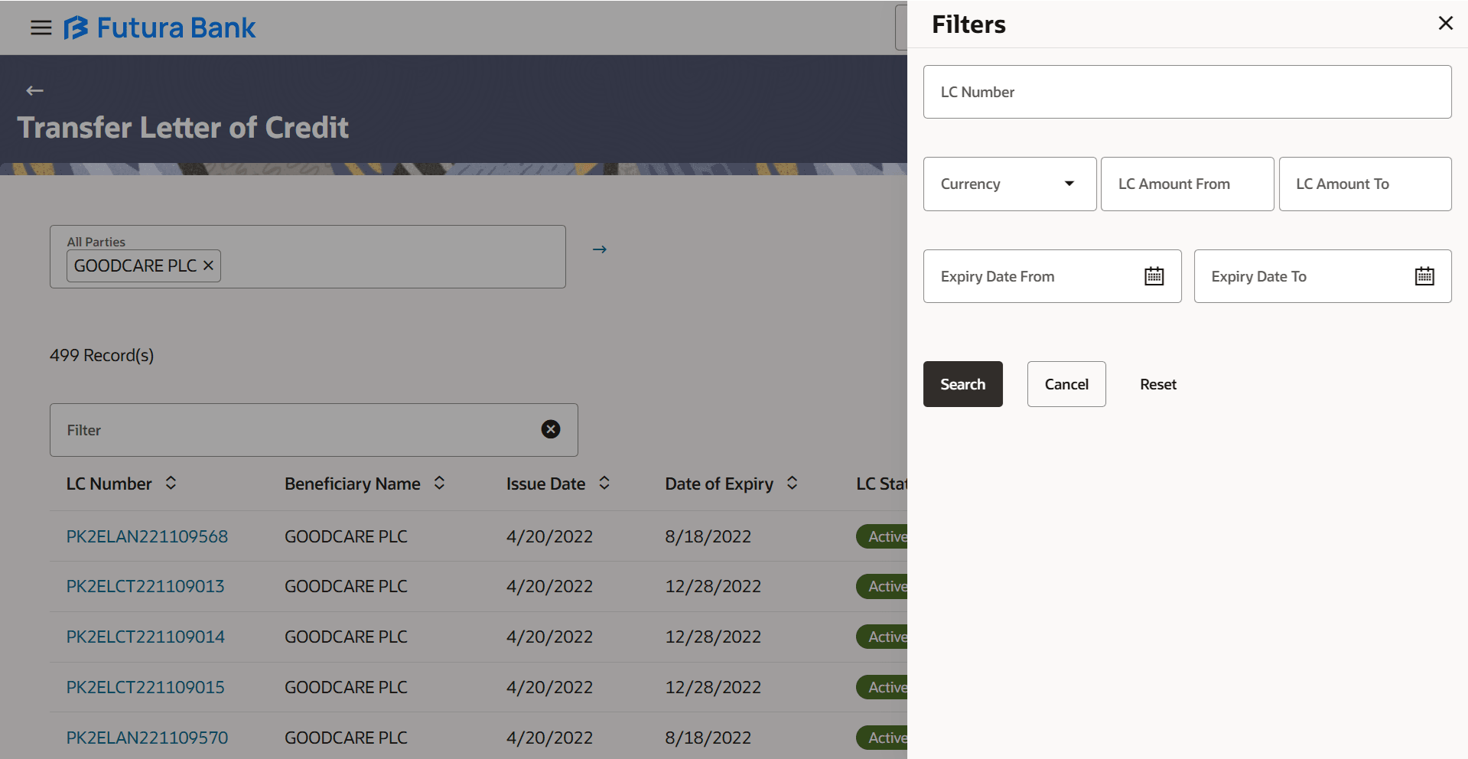
Task: Toggle sort on Beneficiary Name column
Action: (439, 483)
